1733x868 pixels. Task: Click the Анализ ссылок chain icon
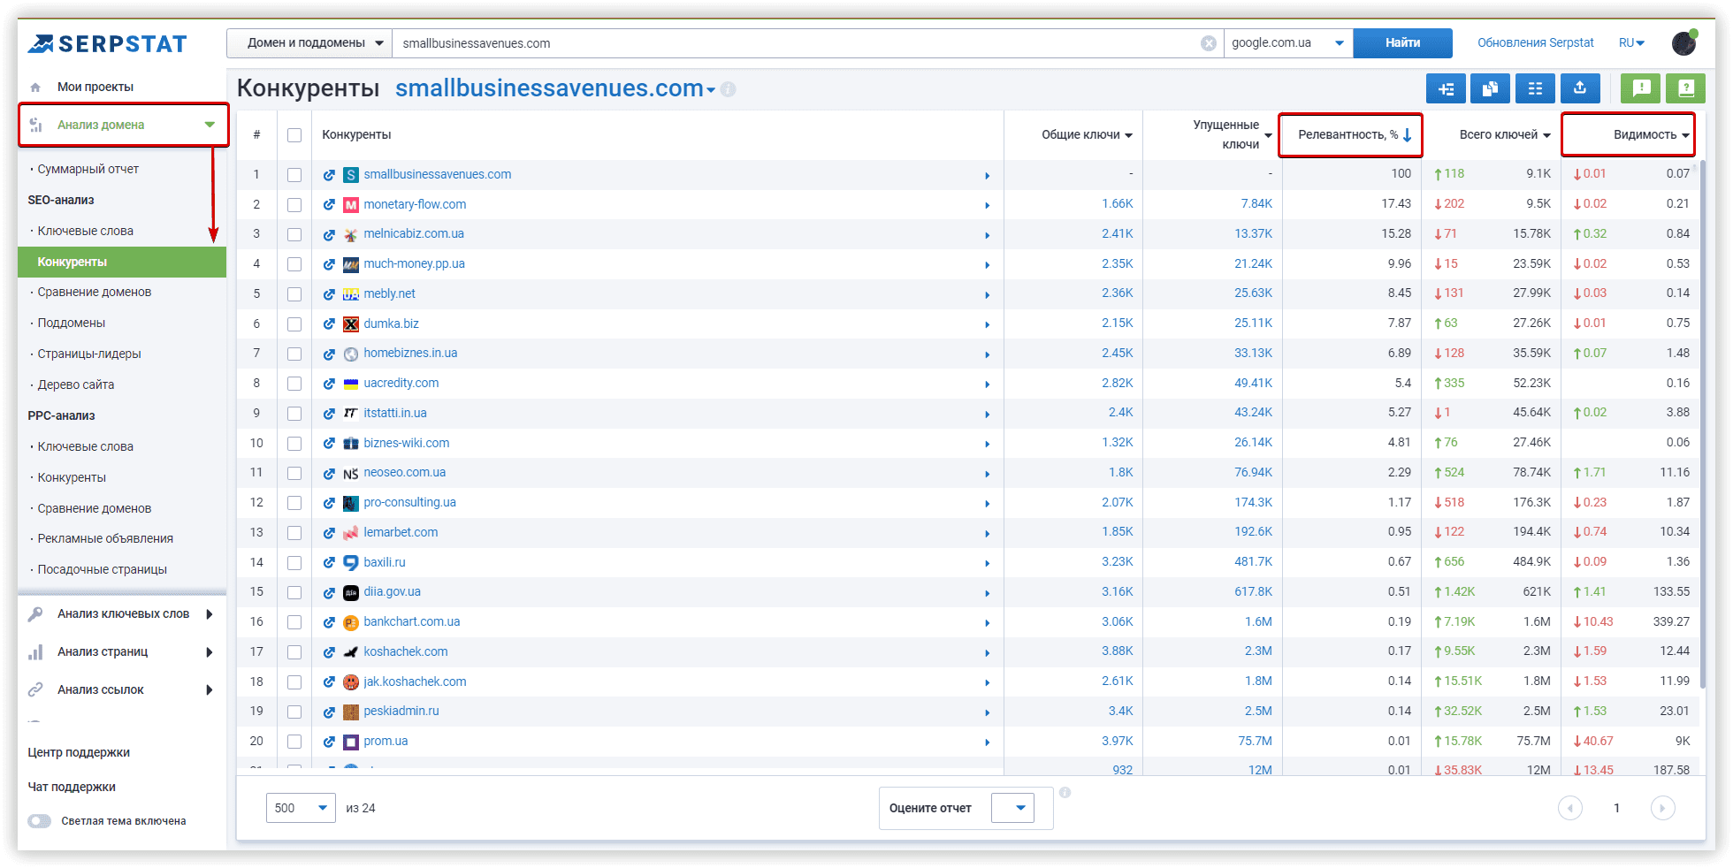[35, 689]
